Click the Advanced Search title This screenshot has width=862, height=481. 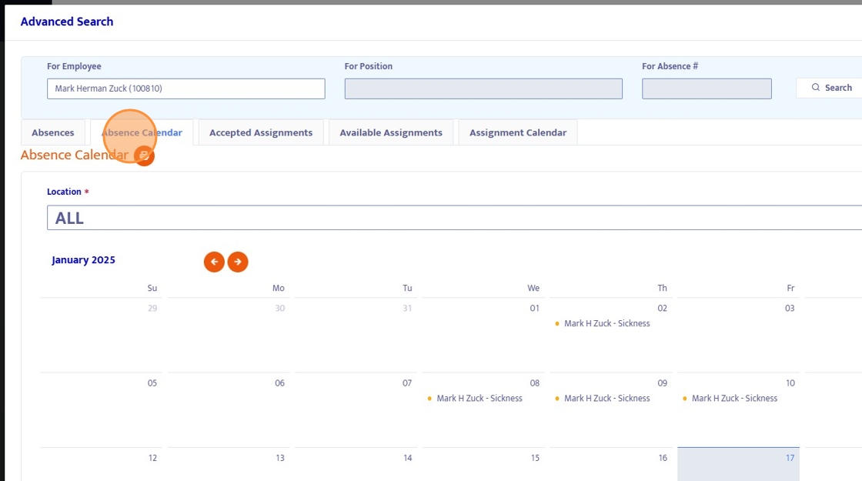pos(67,22)
